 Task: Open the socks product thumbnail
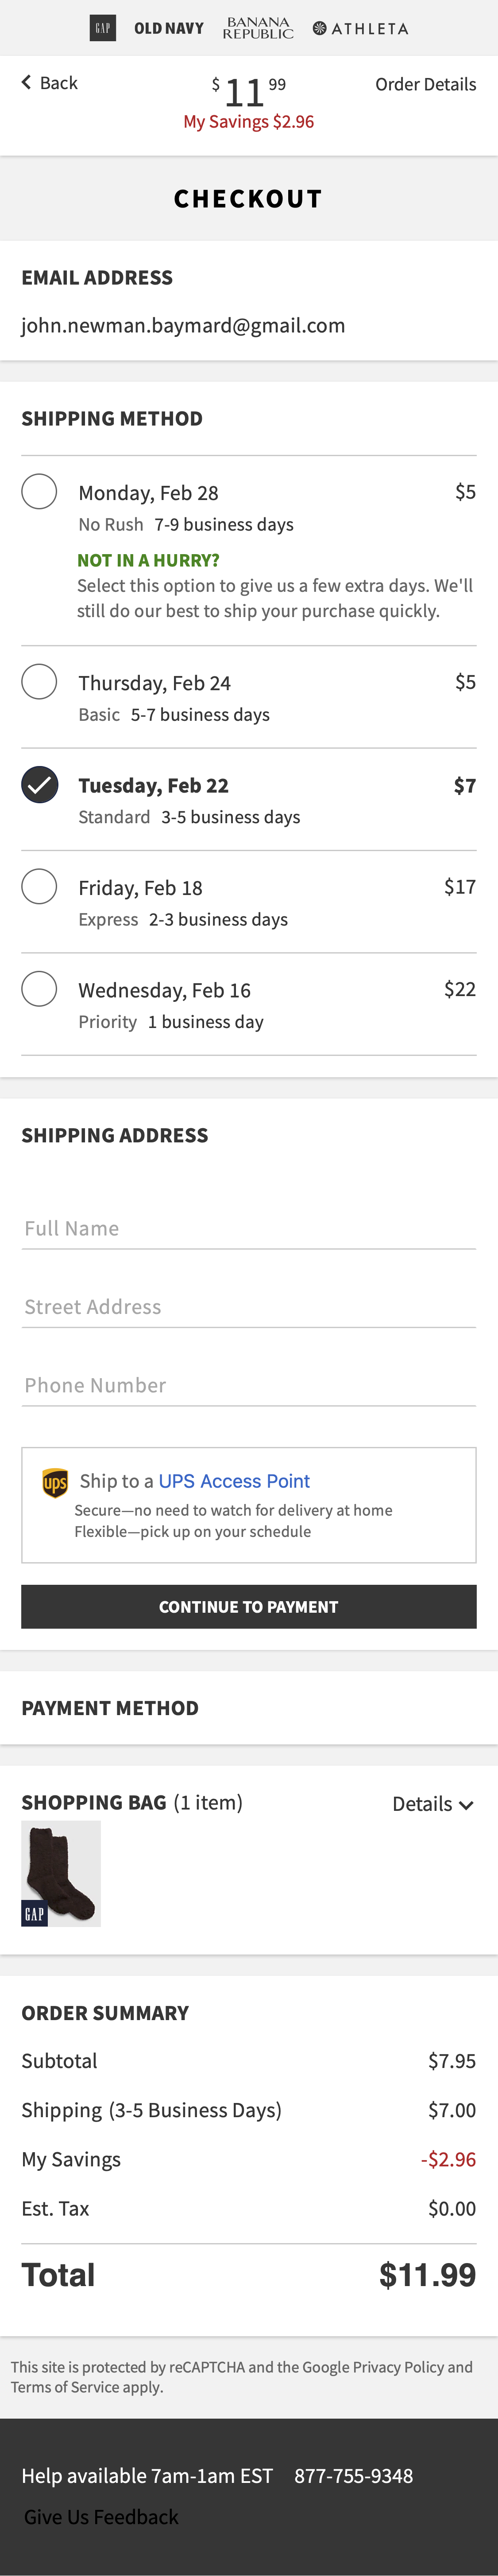(x=61, y=1873)
